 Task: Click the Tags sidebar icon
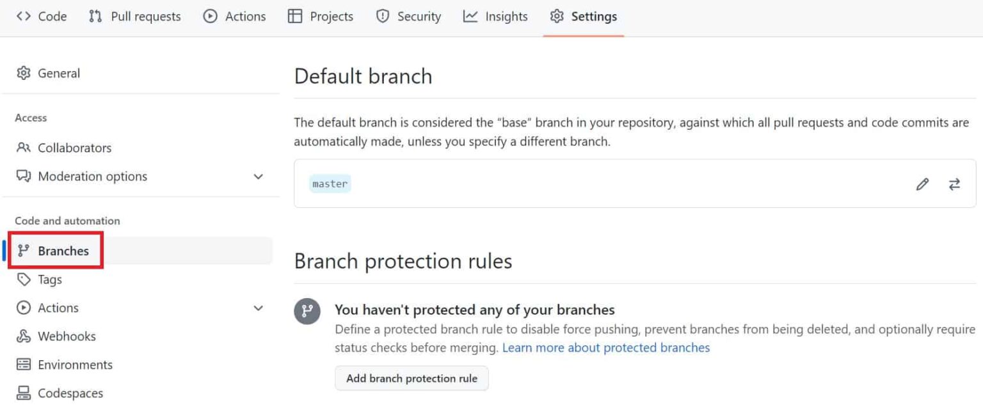click(24, 280)
